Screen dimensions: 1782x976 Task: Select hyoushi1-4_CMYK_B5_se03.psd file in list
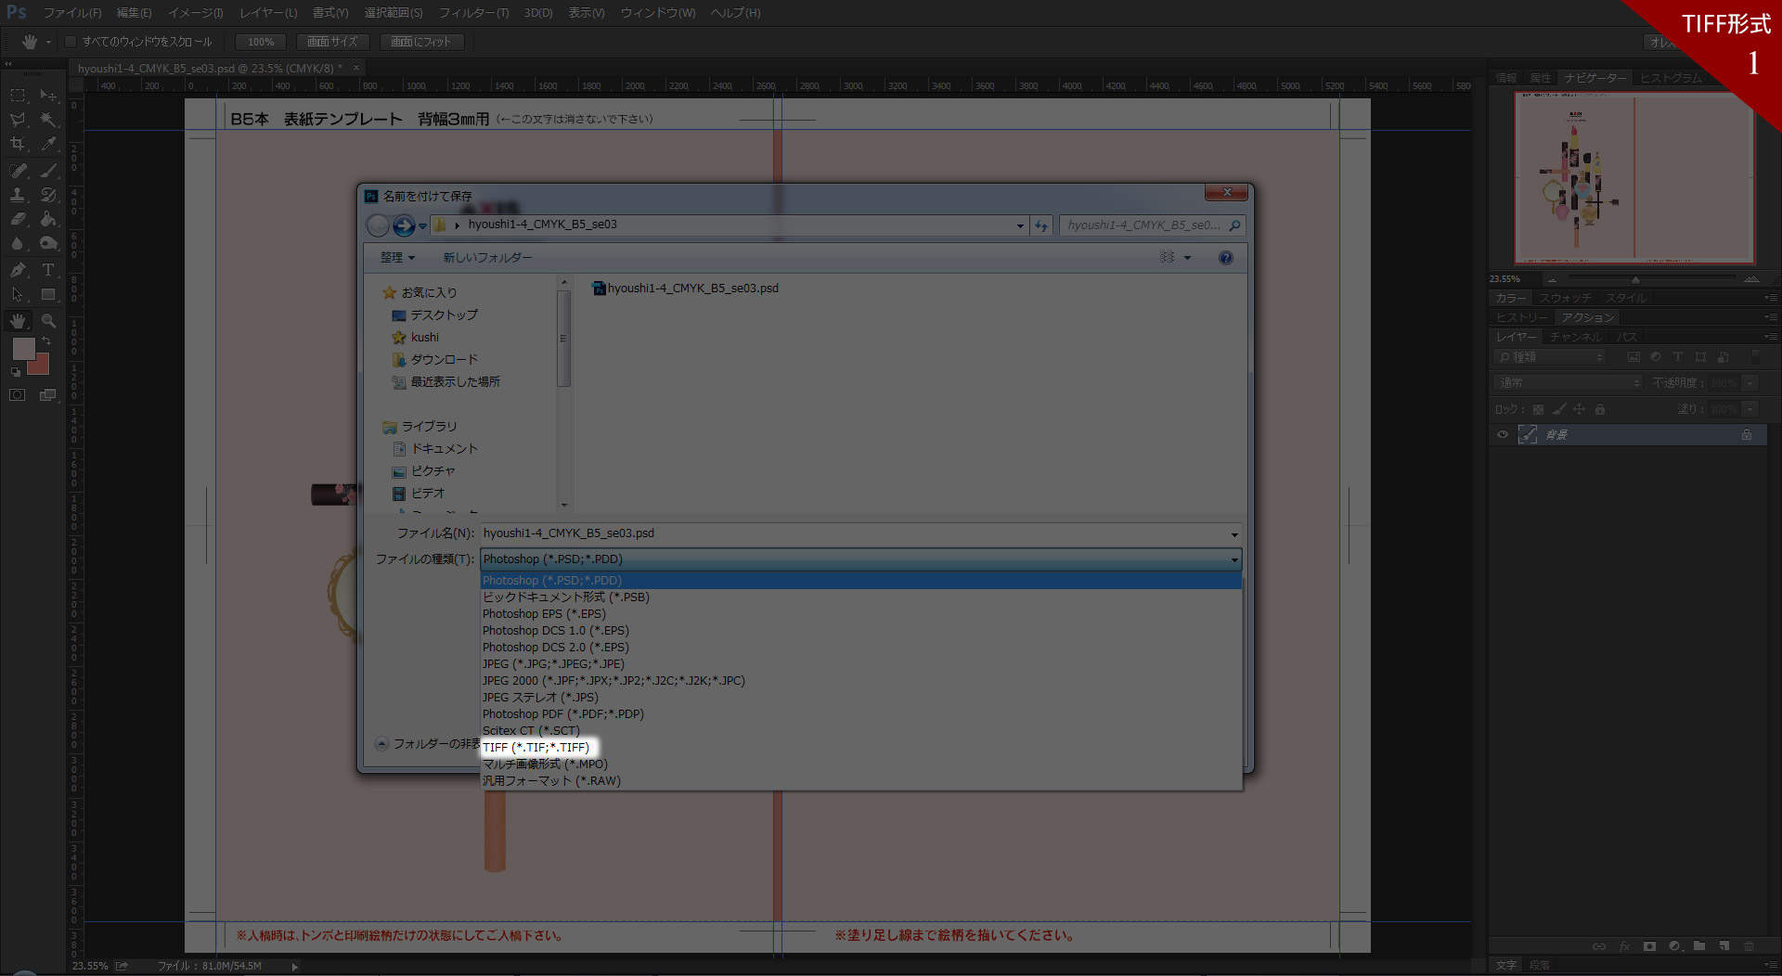685,289
